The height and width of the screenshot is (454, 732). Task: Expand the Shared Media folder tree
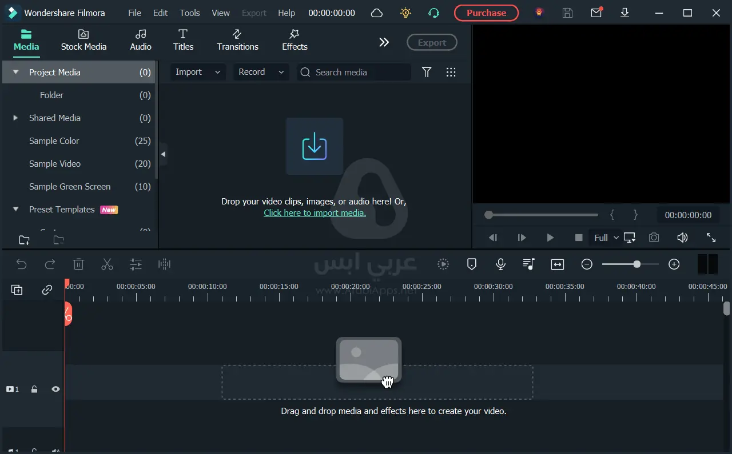(14, 118)
